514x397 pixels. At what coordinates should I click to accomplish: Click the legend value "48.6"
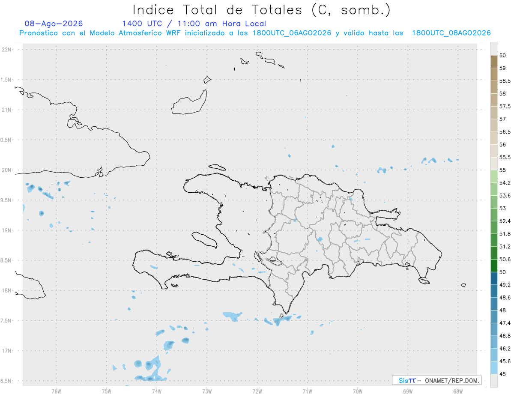pyautogui.click(x=505, y=298)
